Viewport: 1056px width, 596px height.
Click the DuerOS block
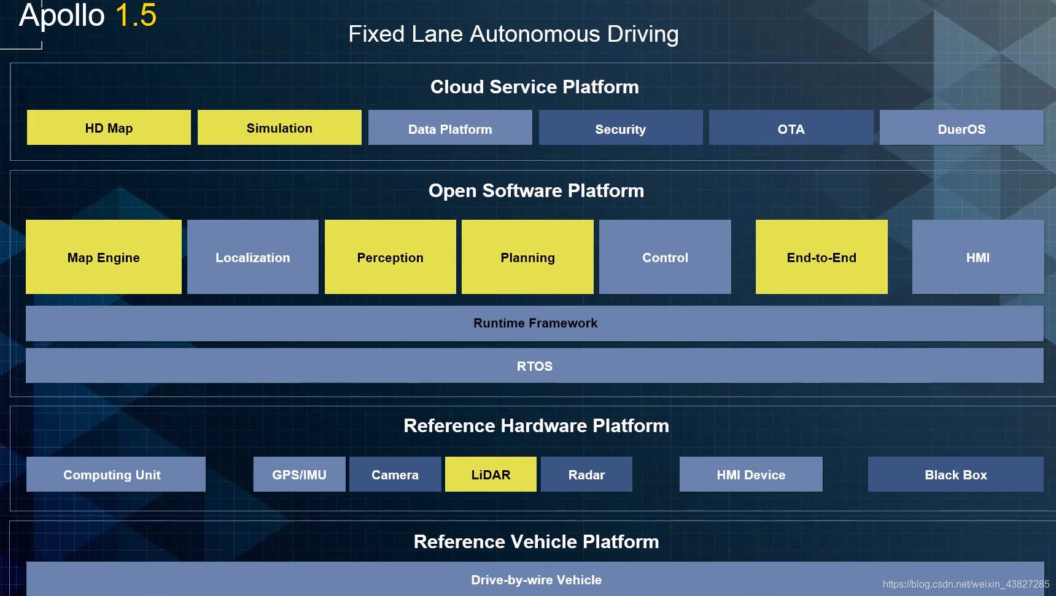pos(961,128)
